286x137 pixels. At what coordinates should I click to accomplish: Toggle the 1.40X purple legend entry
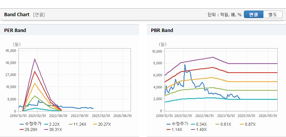point(199,129)
